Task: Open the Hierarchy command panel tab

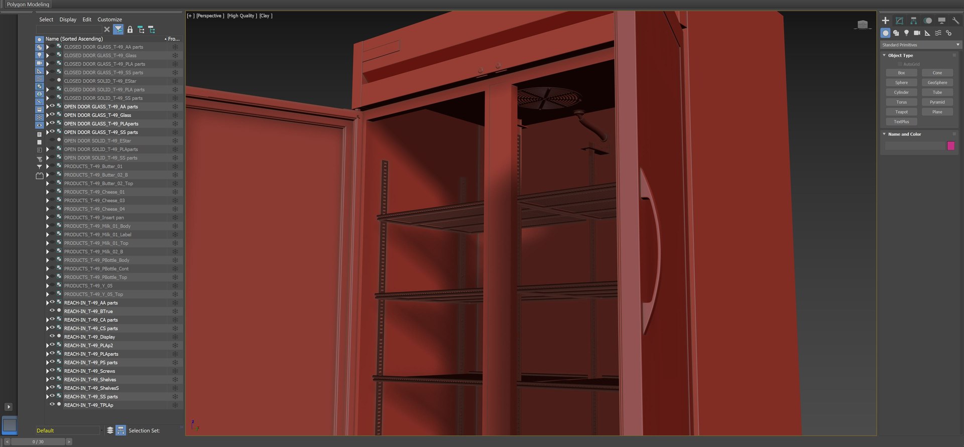Action: pos(913,21)
